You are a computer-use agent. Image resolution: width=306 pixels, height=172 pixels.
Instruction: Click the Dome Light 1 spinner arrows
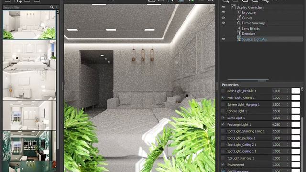(288, 118)
